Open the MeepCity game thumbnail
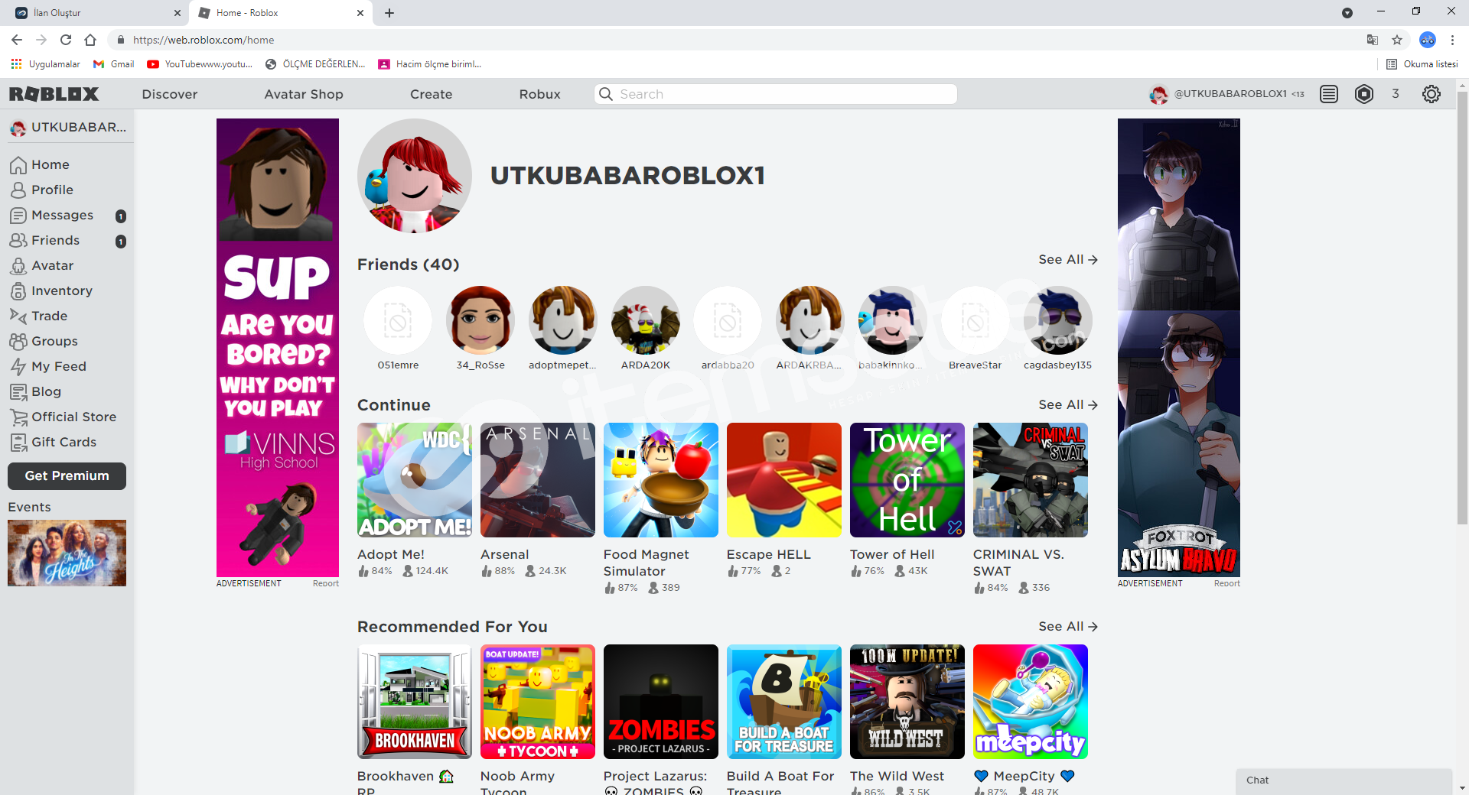This screenshot has width=1469, height=795. click(1031, 702)
